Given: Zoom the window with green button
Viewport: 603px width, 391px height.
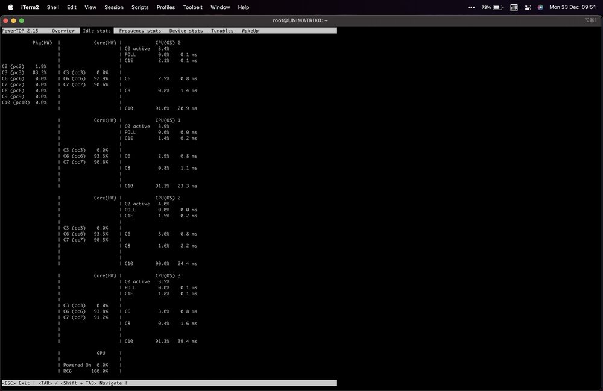Looking at the screenshot, I should click(22, 20).
